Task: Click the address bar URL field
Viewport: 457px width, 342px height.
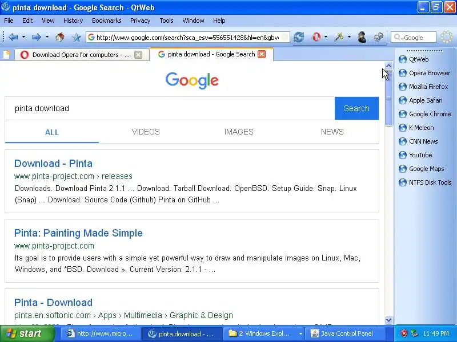Action: coord(188,38)
